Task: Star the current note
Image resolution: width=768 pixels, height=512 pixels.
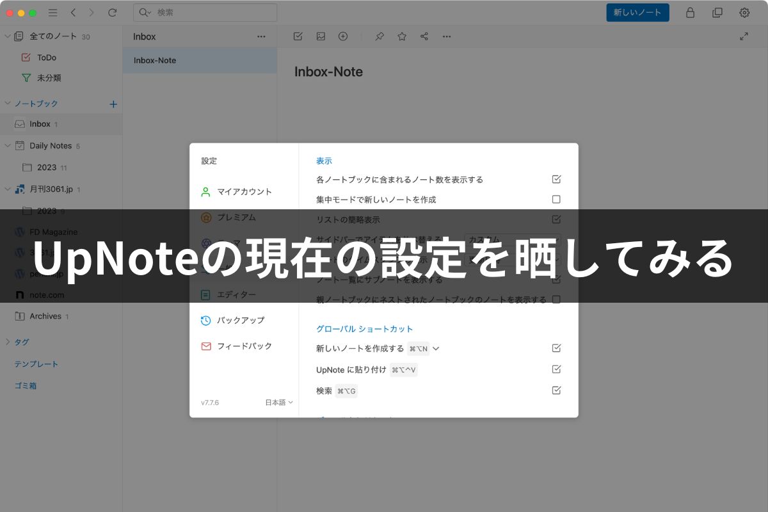Action: coord(402,36)
